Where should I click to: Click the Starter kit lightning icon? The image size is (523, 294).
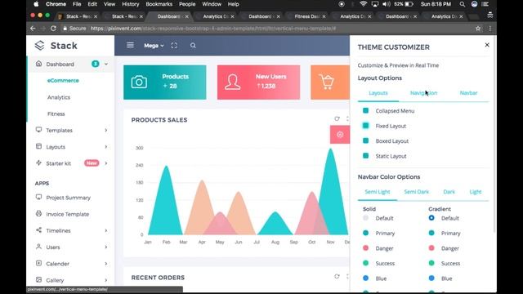point(38,163)
